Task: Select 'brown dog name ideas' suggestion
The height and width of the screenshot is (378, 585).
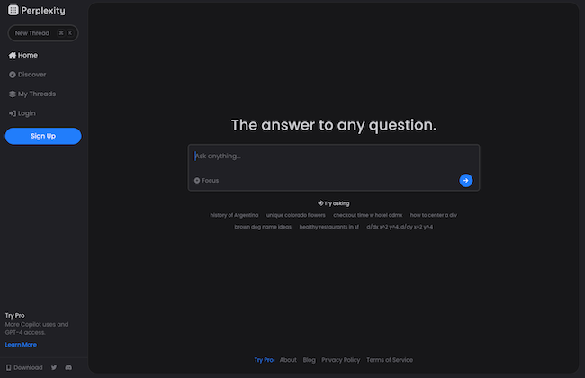Action: coord(263,227)
